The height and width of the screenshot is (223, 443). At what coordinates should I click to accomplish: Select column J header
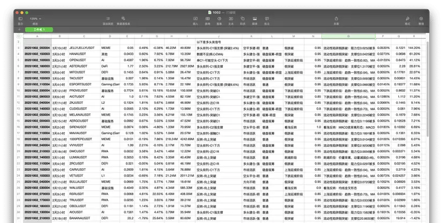click(x=219, y=36)
